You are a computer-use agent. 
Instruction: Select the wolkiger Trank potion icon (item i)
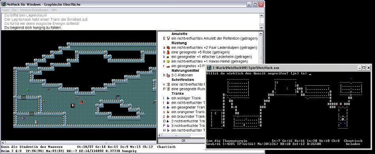(168, 98)
